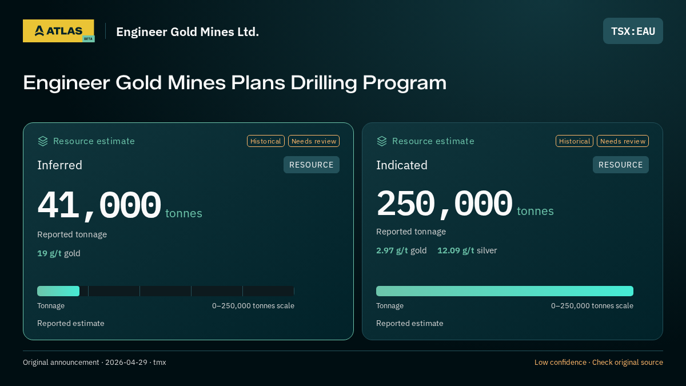Click the Engineer Gold Mines Ltd. company name
This screenshot has height=386, width=686.
[x=188, y=32]
